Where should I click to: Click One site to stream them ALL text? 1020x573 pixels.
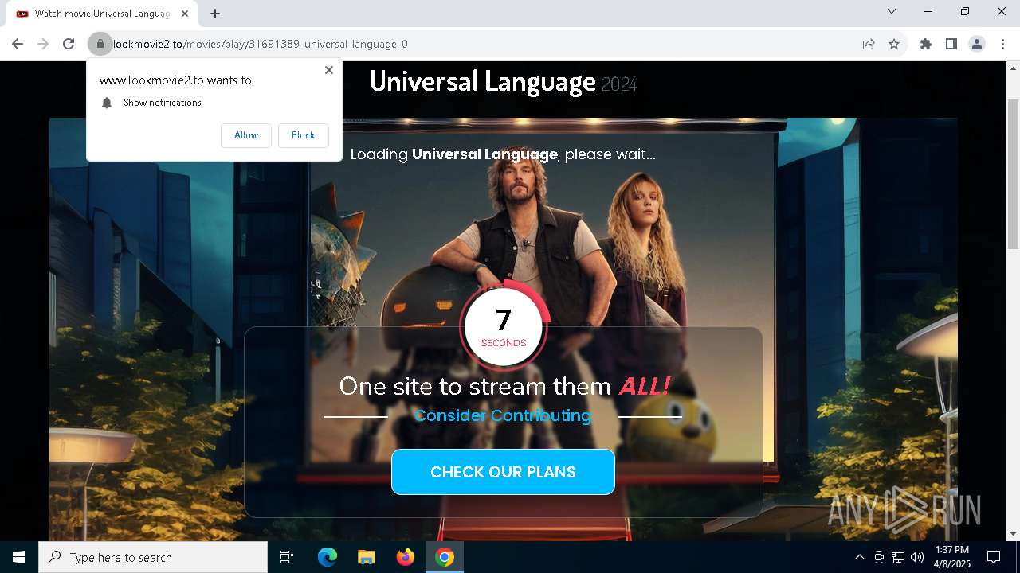(504, 386)
